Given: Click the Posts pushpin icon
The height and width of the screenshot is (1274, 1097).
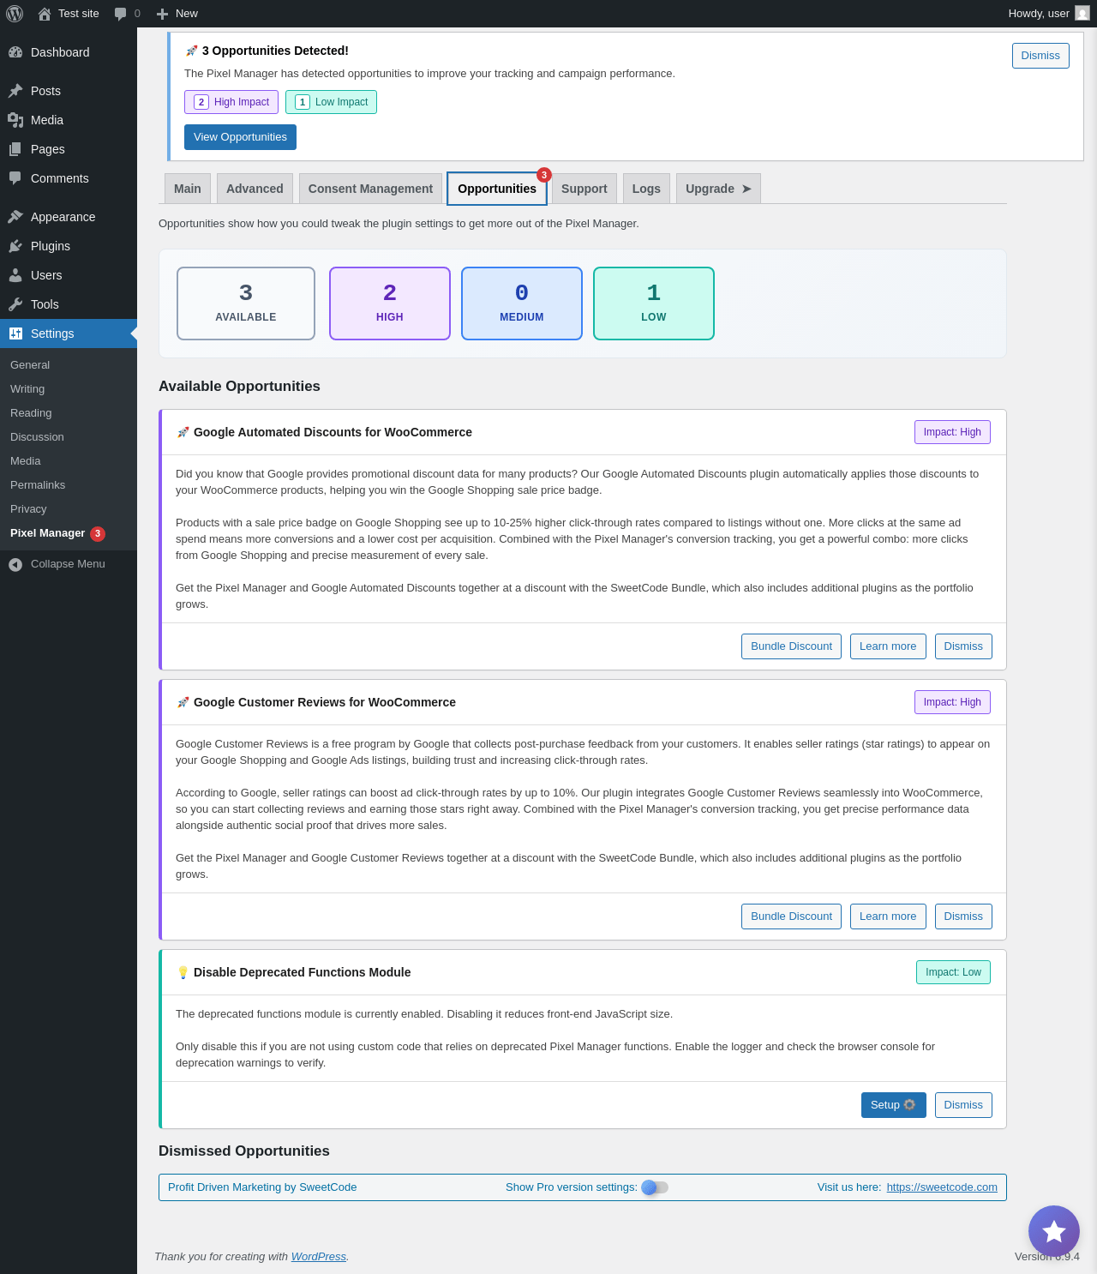Looking at the screenshot, I should tap(15, 91).
